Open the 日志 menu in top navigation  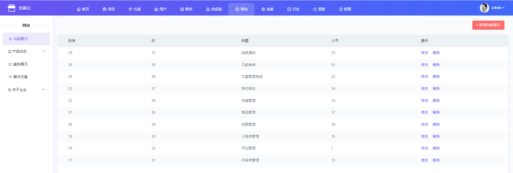click(293, 9)
